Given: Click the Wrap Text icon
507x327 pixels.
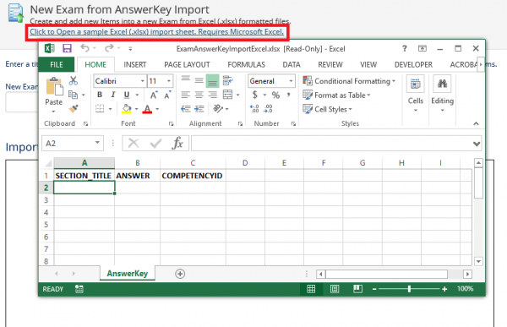Looking at the screenshot, I should tap(228, 80).
